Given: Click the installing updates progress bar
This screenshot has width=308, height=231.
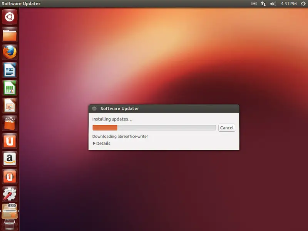Looking at the screenshot, I should click(154, 128).
